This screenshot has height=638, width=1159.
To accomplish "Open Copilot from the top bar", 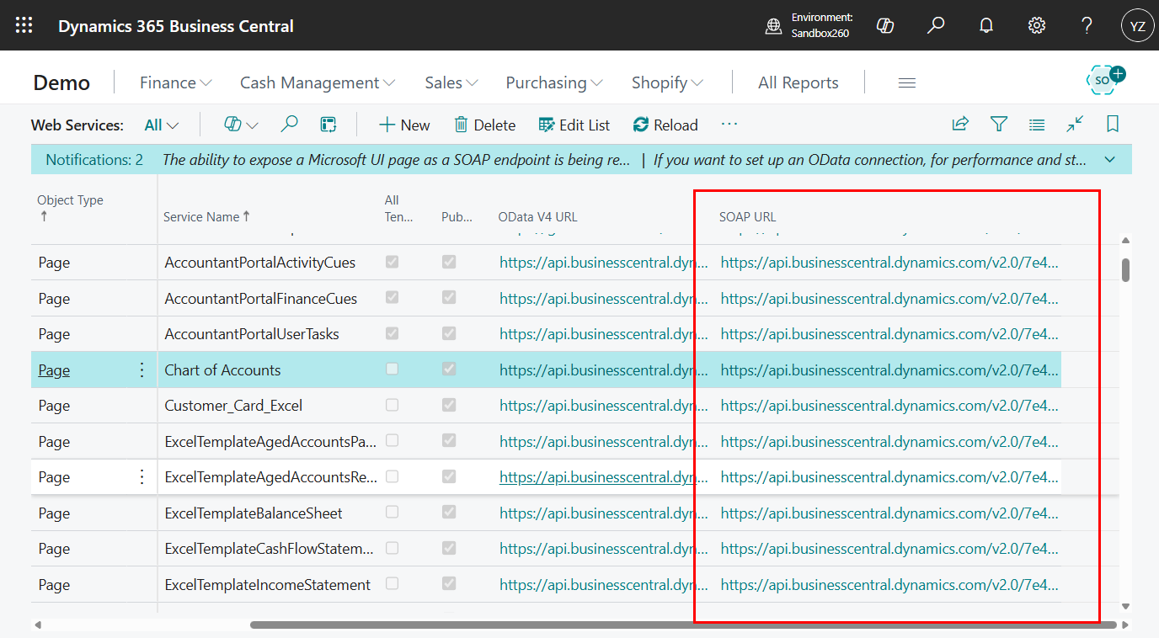I will (884, 25).
